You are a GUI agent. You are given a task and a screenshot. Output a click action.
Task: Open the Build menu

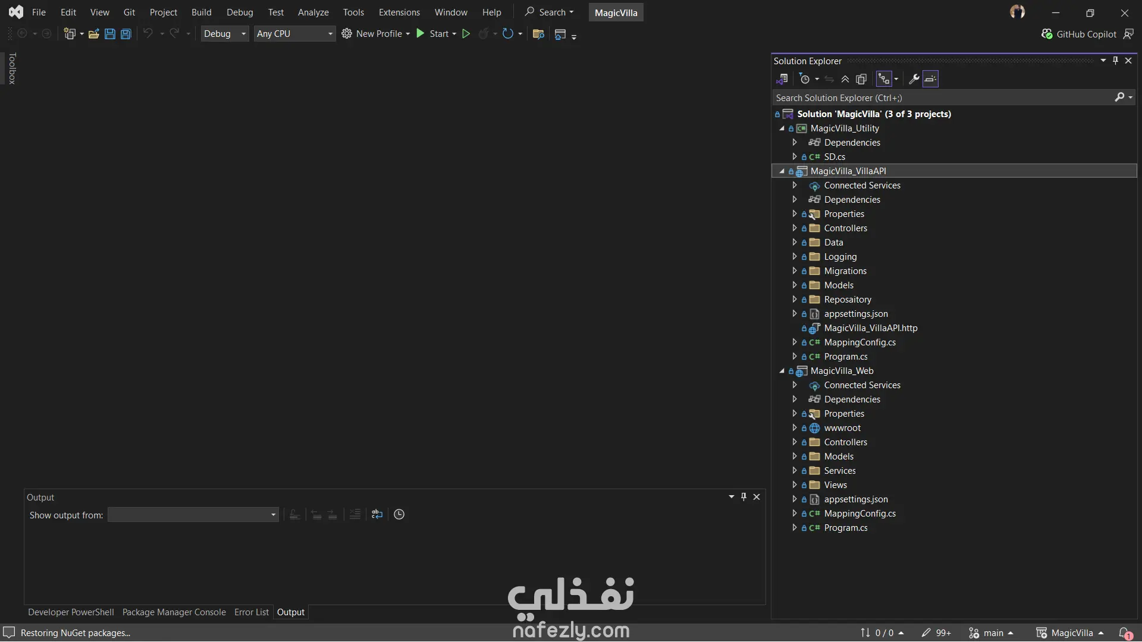(x=201, y=12)
